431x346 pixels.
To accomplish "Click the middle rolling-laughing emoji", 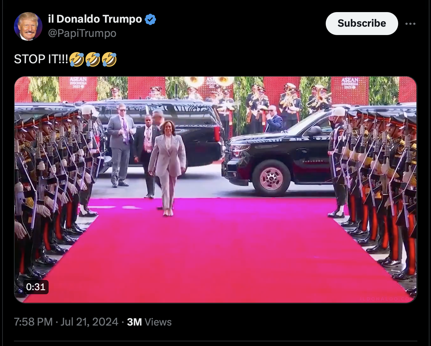I will pos(93,59).
